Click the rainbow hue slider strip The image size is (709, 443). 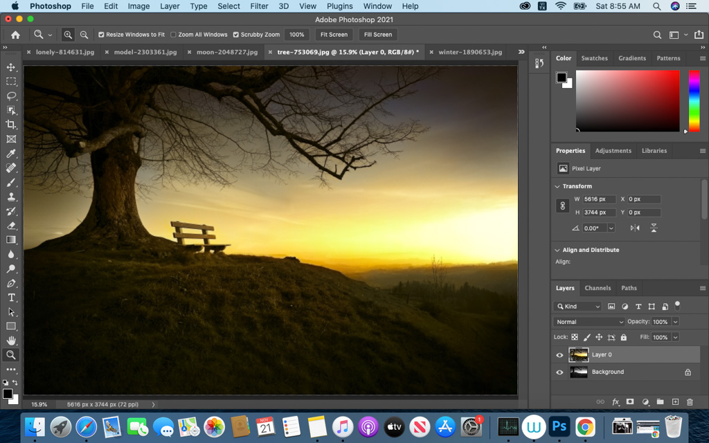[x=694, y=101]
